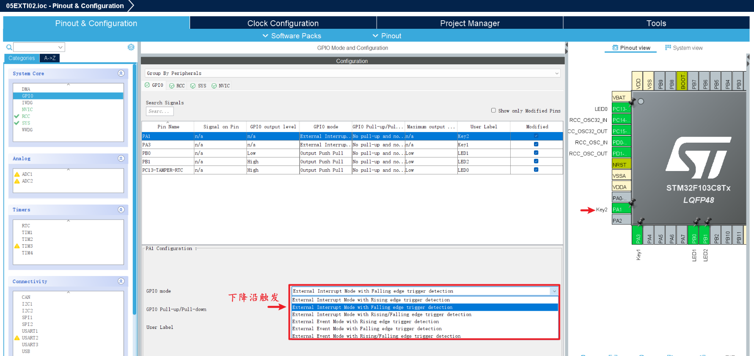Toggle Modified checkbox for PC13-TAMPER-RTC row
754x356 pixels.
[536, 170]
